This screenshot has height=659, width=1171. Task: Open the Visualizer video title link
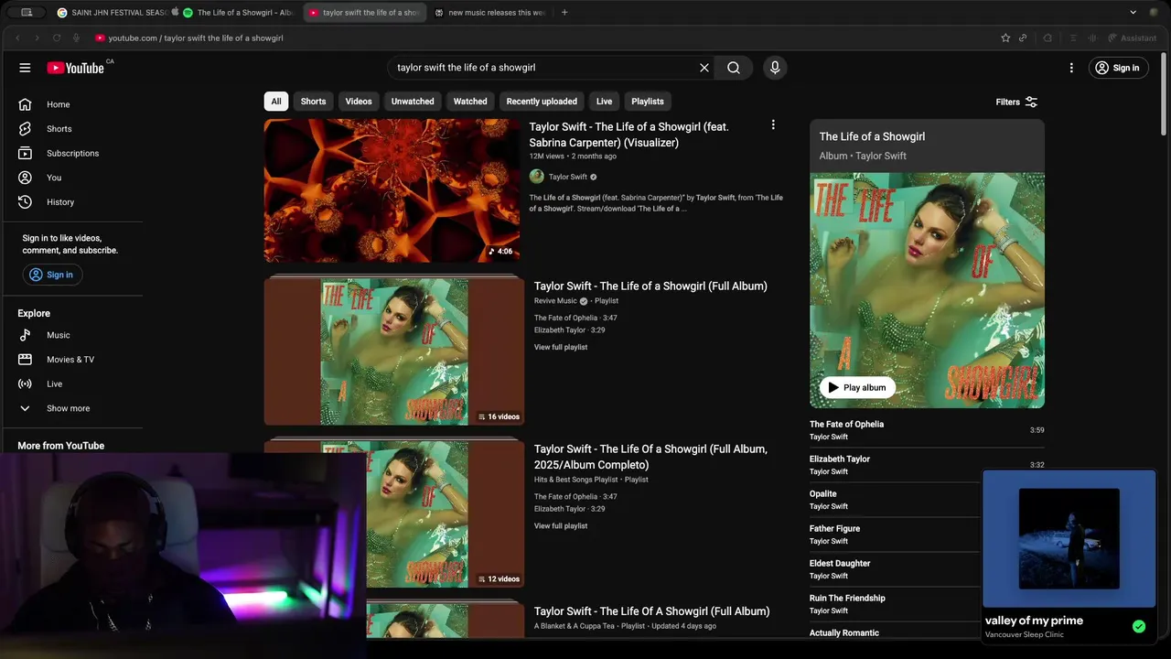point(628,135)
